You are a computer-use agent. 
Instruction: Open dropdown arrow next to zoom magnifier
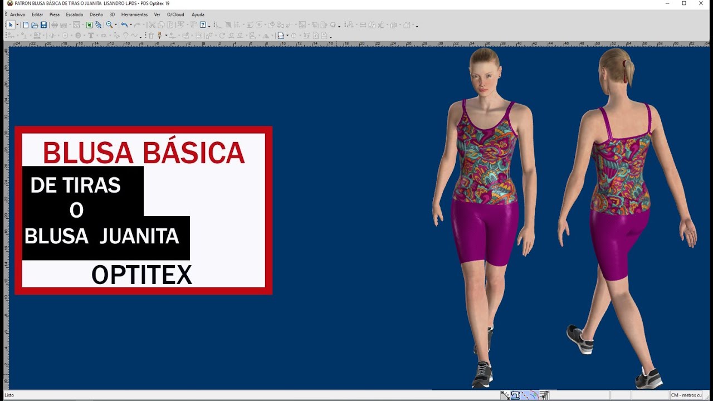[115, 25]
